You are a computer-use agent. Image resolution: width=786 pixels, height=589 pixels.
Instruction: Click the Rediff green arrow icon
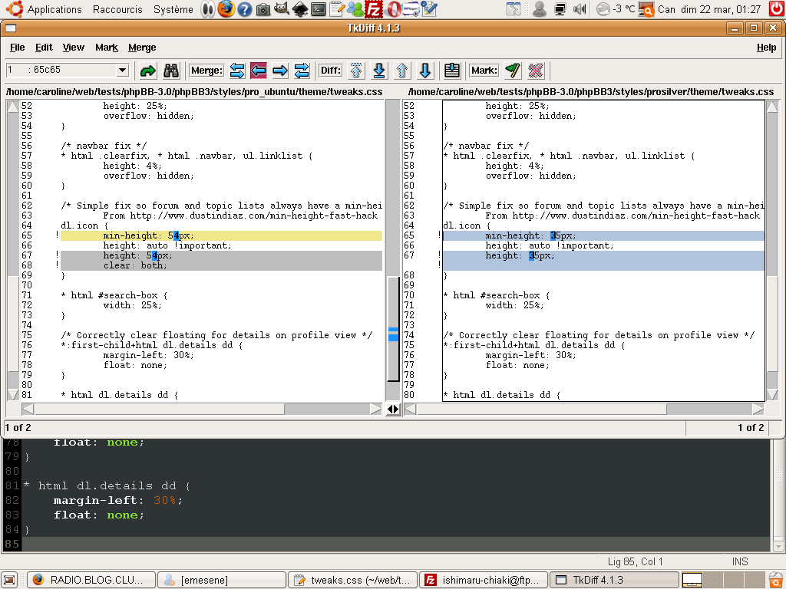(x=148, y=71)
